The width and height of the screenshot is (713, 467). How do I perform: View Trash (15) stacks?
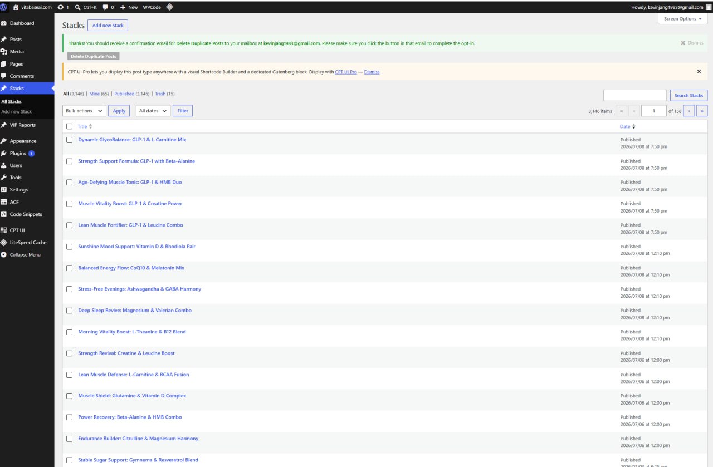[164, 94]
